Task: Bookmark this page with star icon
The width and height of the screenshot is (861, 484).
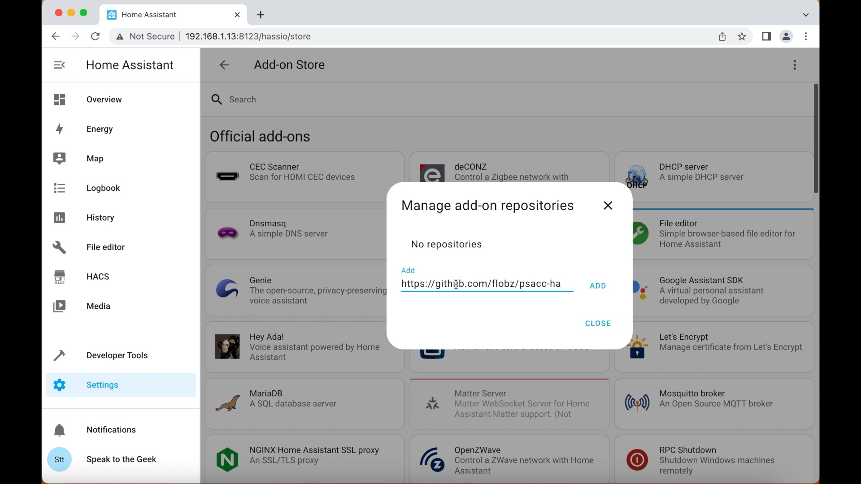Action: pos(742,37)
